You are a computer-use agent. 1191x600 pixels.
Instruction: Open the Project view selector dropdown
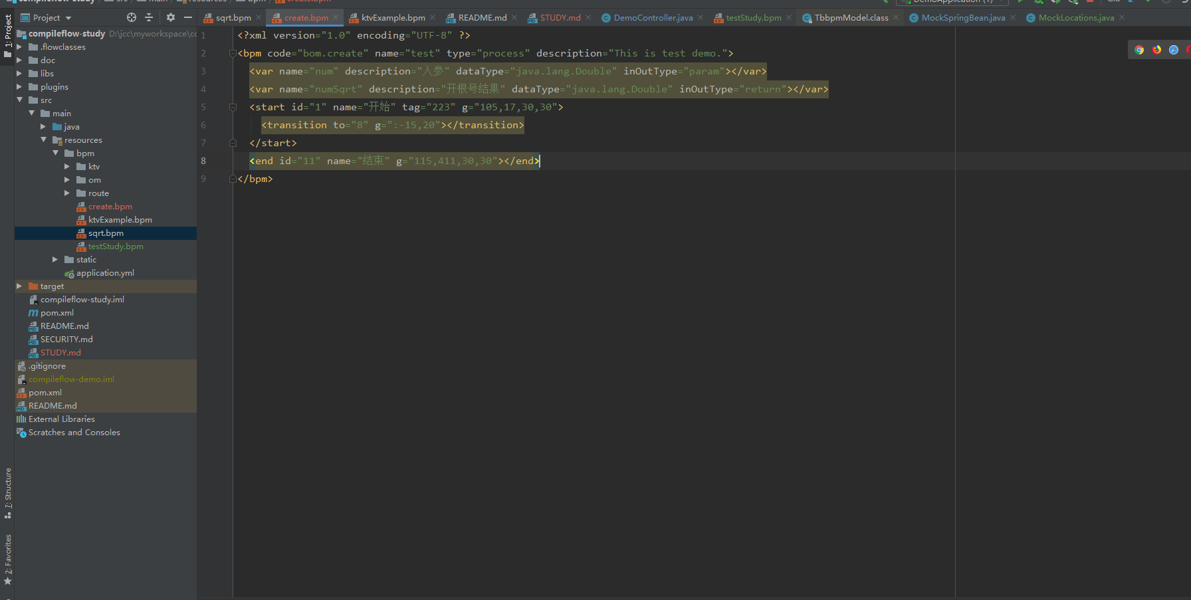point(46,17)
